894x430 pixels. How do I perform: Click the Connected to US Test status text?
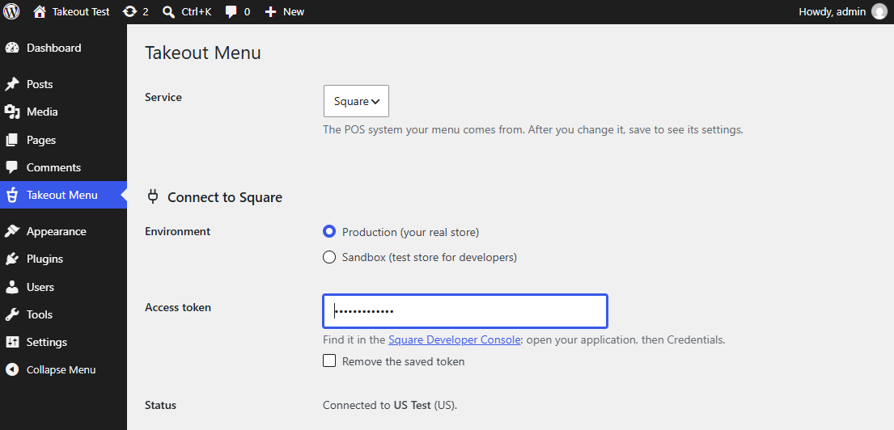click(x=390, y=406)
